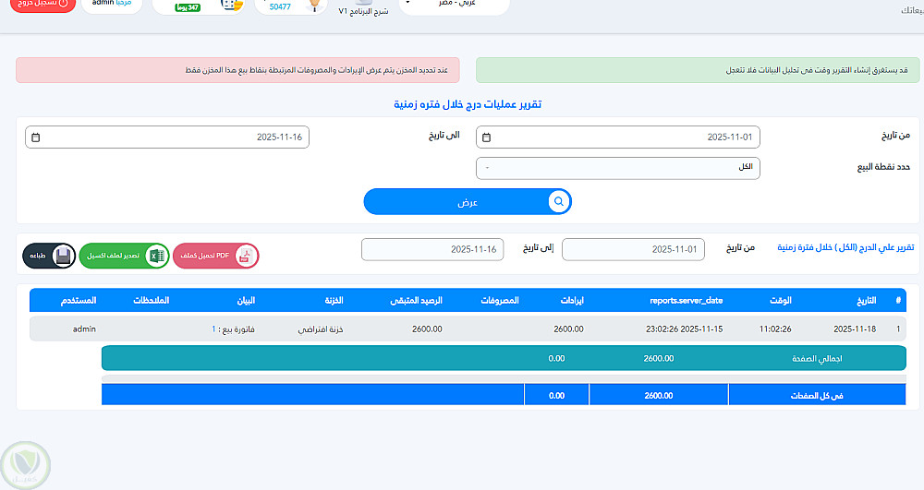Click the green notice about report generation time

[x=697, y=70]
